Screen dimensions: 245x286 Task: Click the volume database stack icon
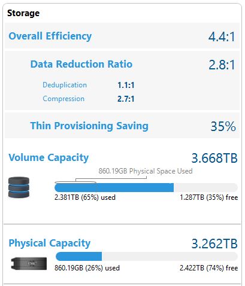pos(19,187)
